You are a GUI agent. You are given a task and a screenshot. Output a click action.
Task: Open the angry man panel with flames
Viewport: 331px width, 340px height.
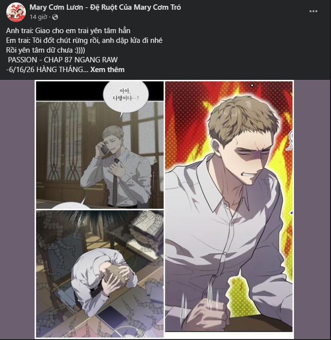[x=229, y=207]
